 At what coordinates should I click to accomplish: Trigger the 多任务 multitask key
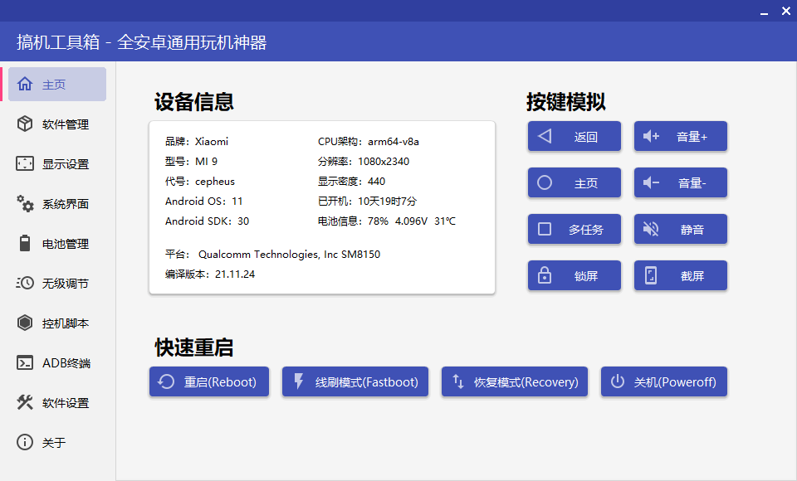pos(574,229)
